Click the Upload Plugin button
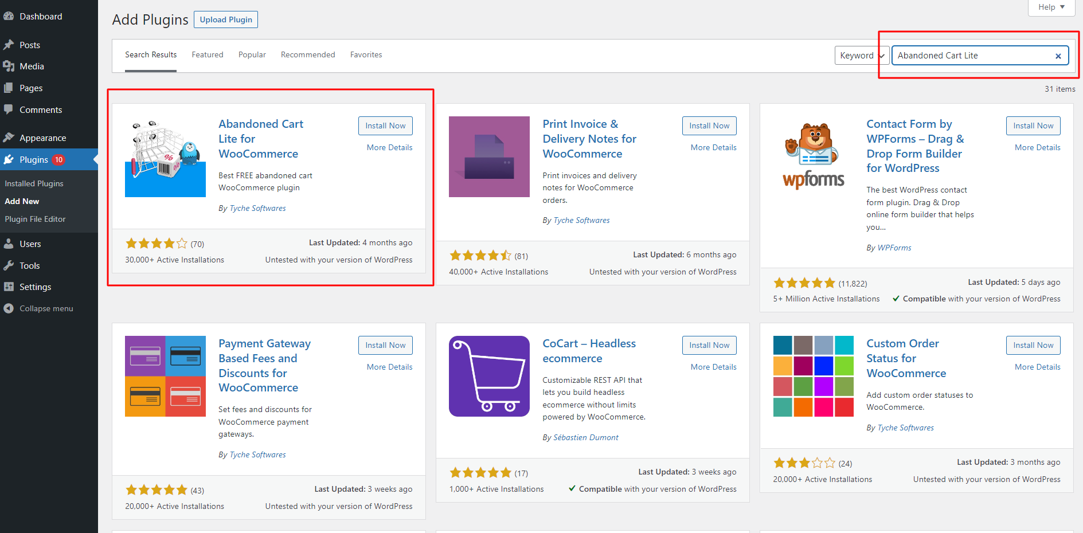1083x533 pixels. (x=226, y=19)
